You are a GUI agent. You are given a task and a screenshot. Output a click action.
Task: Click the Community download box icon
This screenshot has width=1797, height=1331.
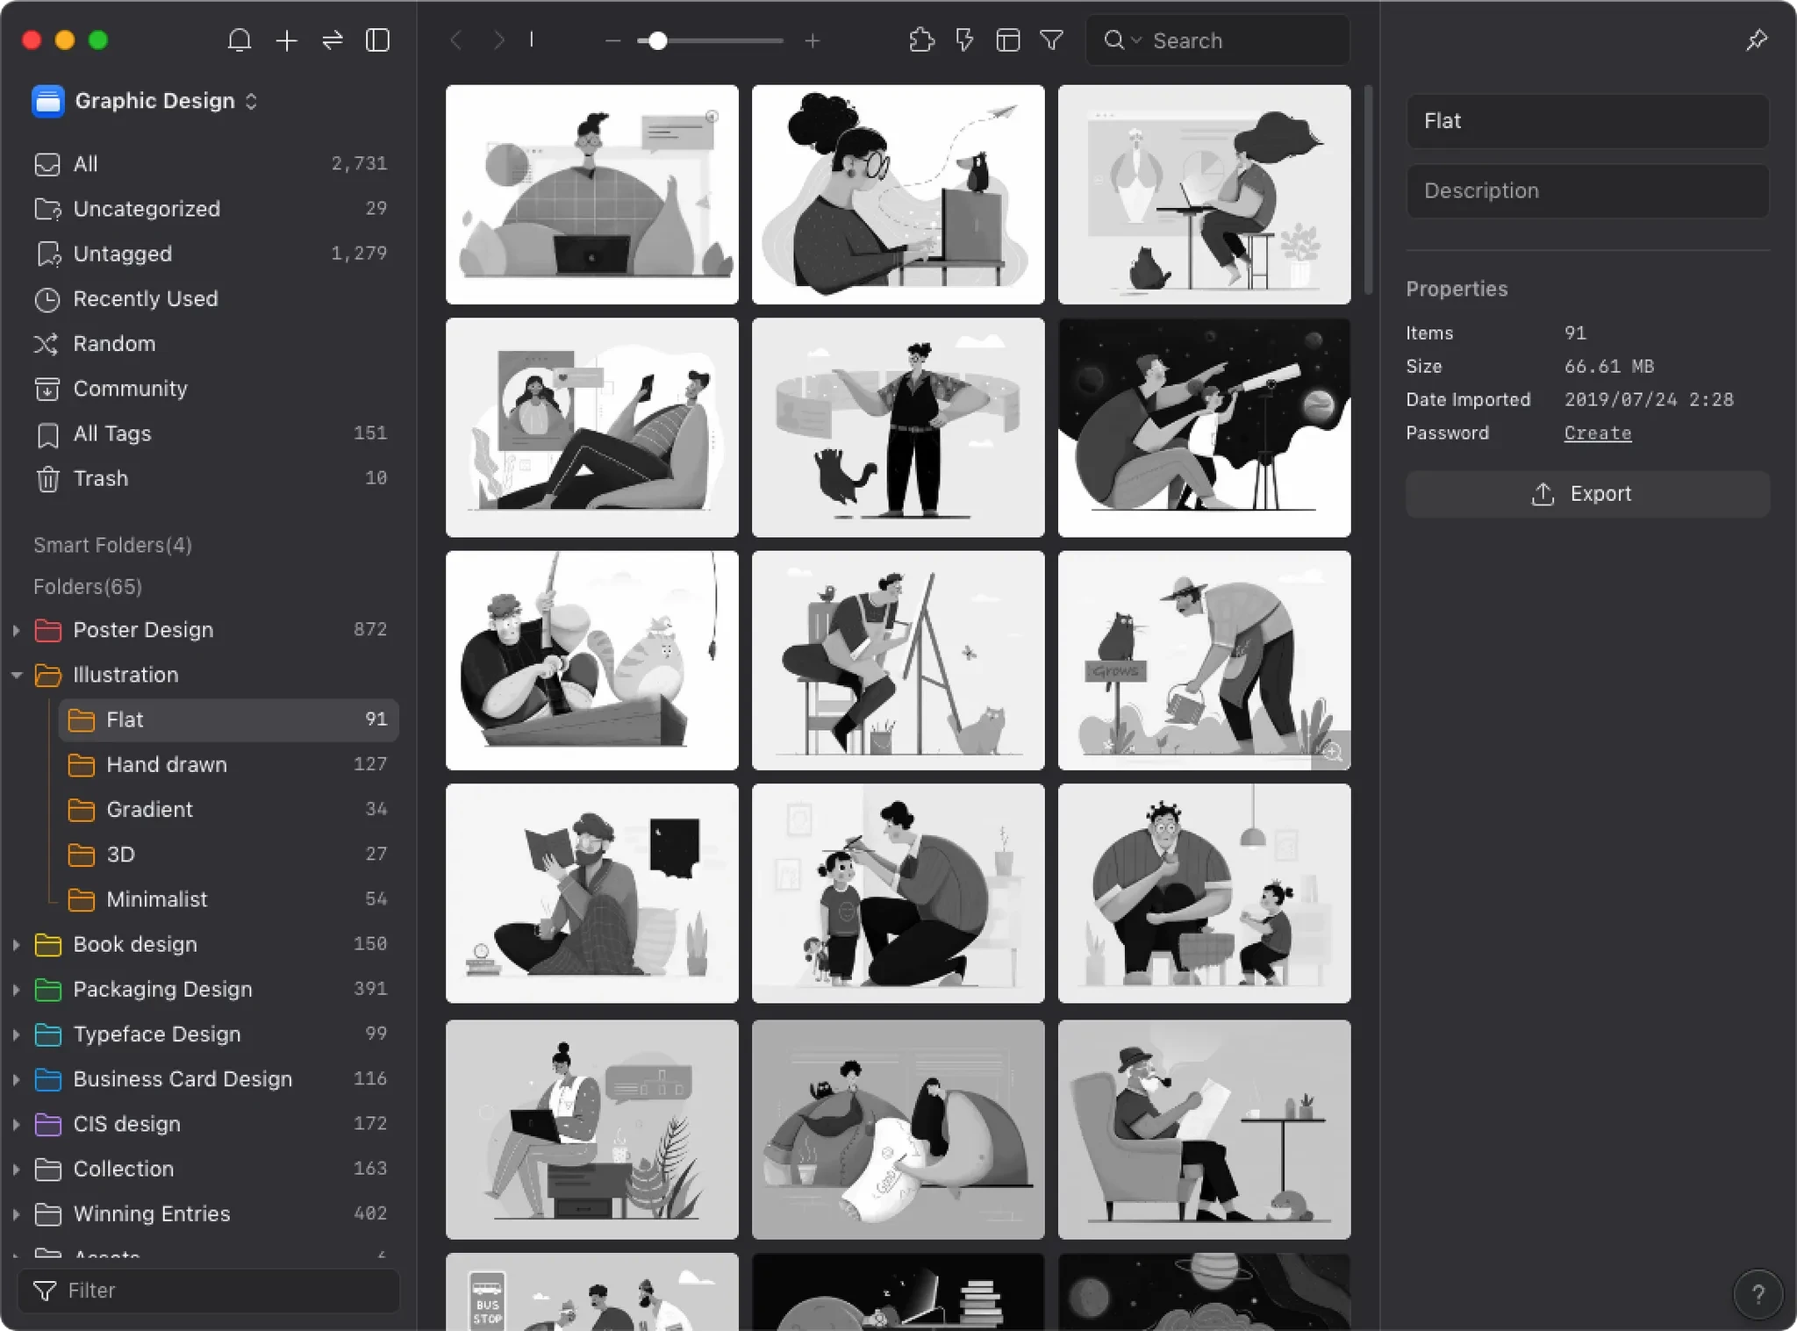tap(47, 389)
